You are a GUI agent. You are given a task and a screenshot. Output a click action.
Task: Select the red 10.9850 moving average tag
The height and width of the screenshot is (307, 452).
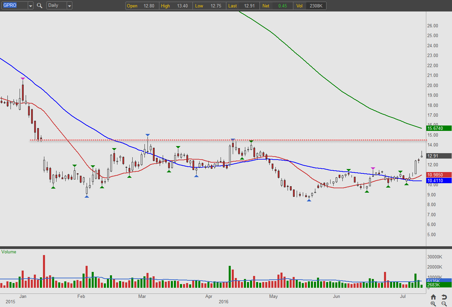[439, 175]
